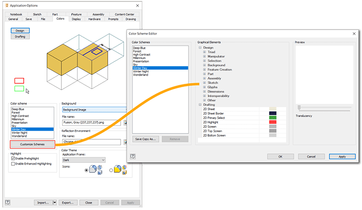Expand the Manipulator node

pyautogui.click(x=204, y=56)
